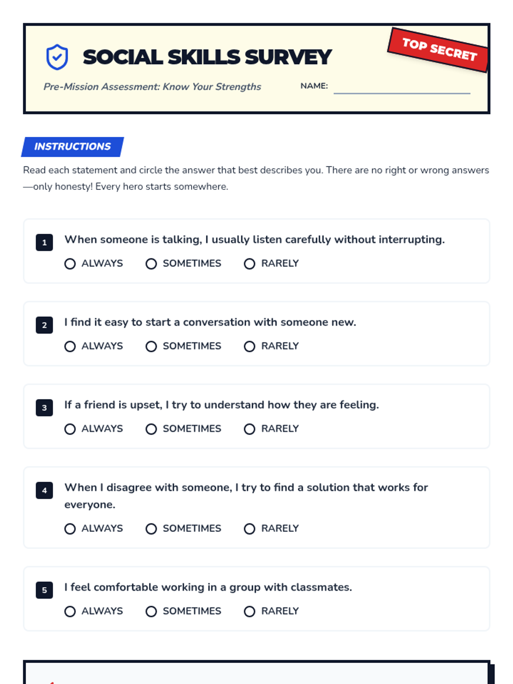Click question number 5 badge
Screen dimensions: 513x684
[x=44, y=590]
